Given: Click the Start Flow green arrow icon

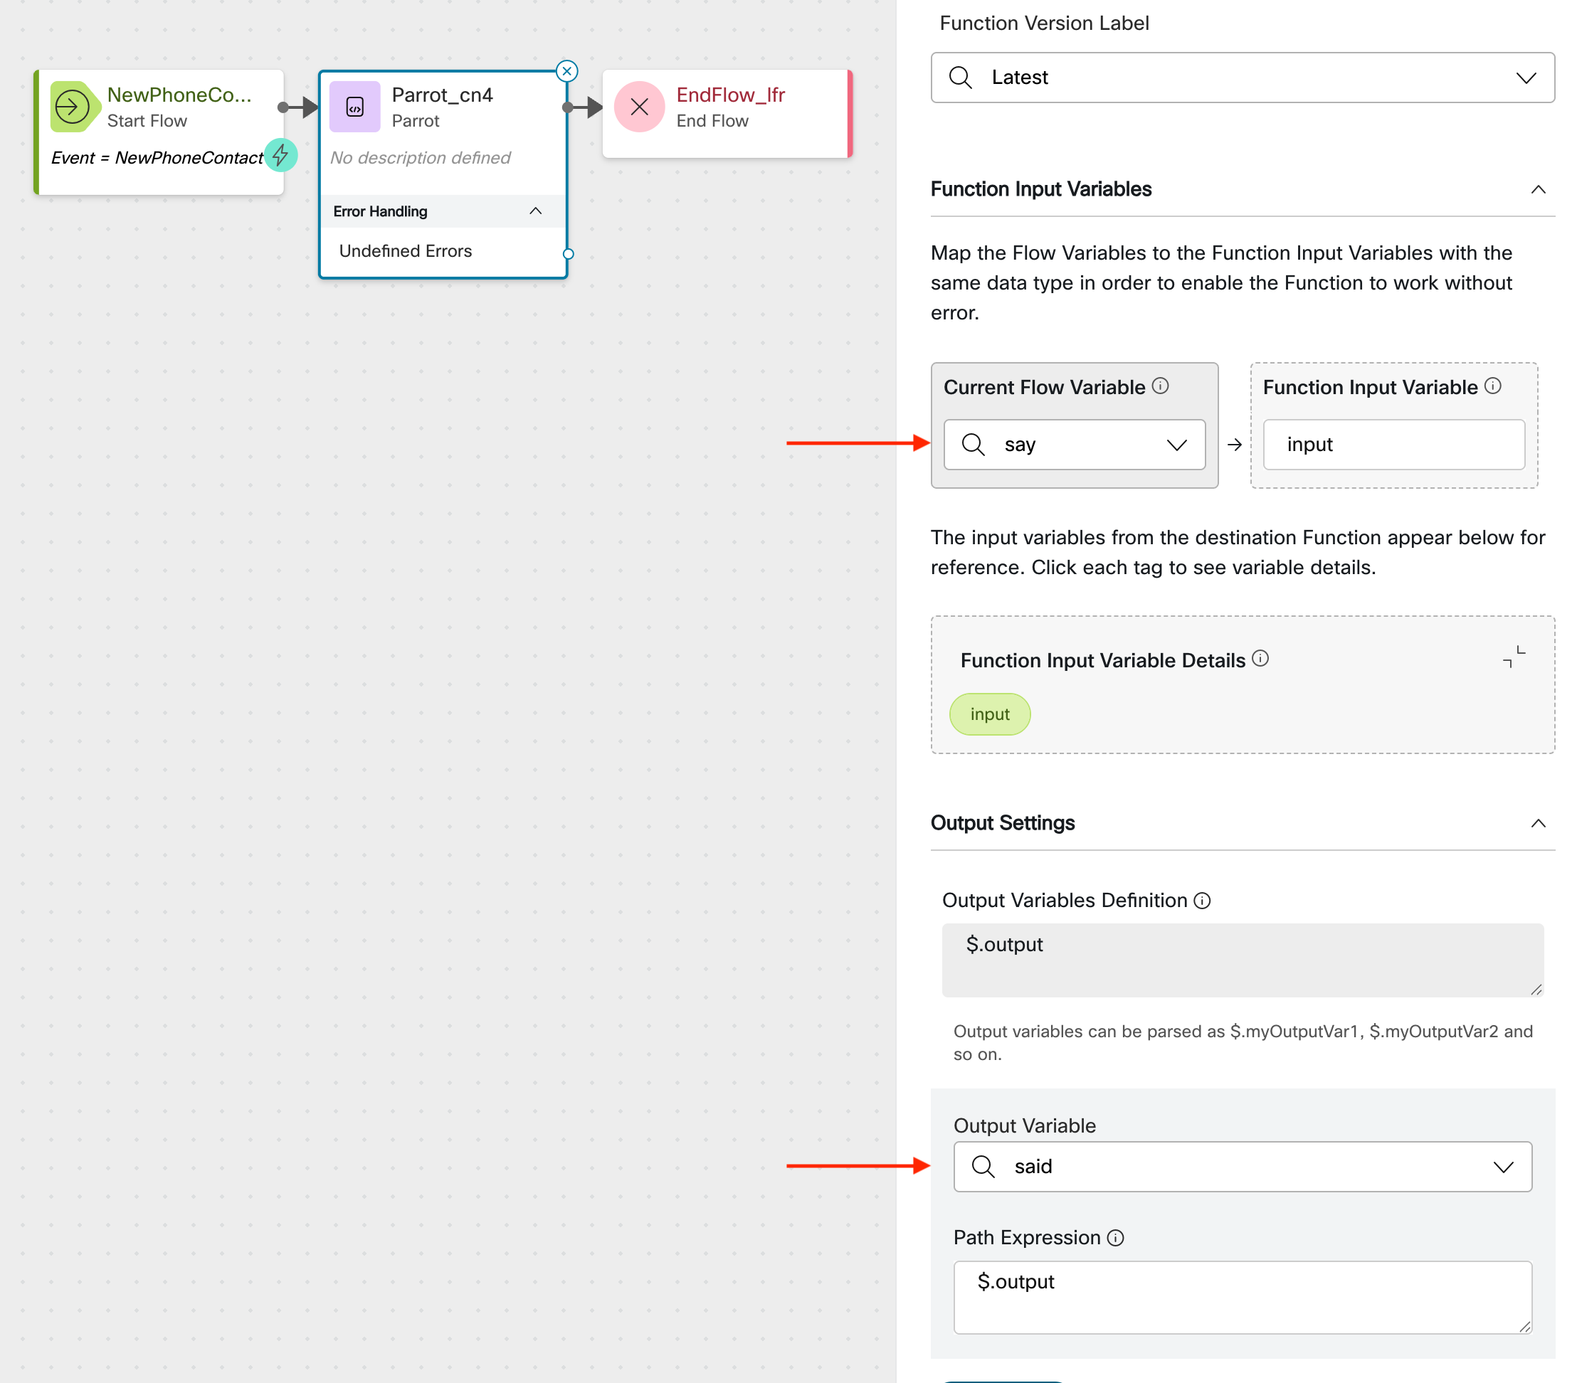Looking at the screenshot, I should 73,107.
